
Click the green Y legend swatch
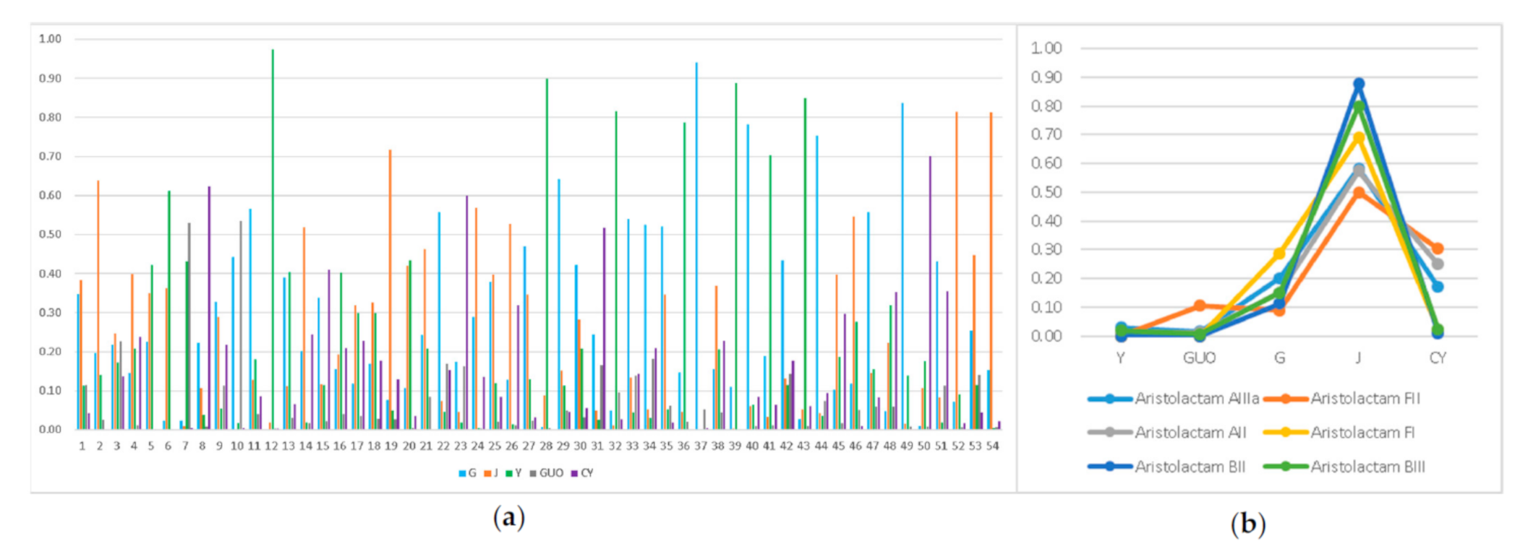click(509, 473)
